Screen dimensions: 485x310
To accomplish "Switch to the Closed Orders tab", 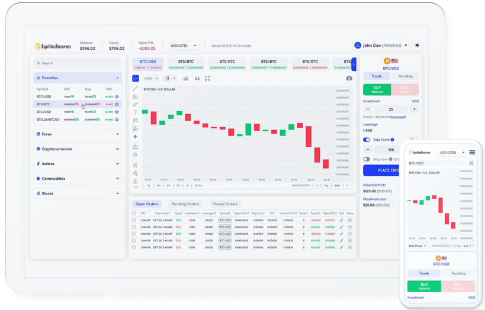I will click(225, 204).
